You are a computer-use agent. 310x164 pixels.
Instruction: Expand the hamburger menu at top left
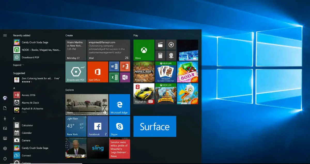tap(5, 35)
